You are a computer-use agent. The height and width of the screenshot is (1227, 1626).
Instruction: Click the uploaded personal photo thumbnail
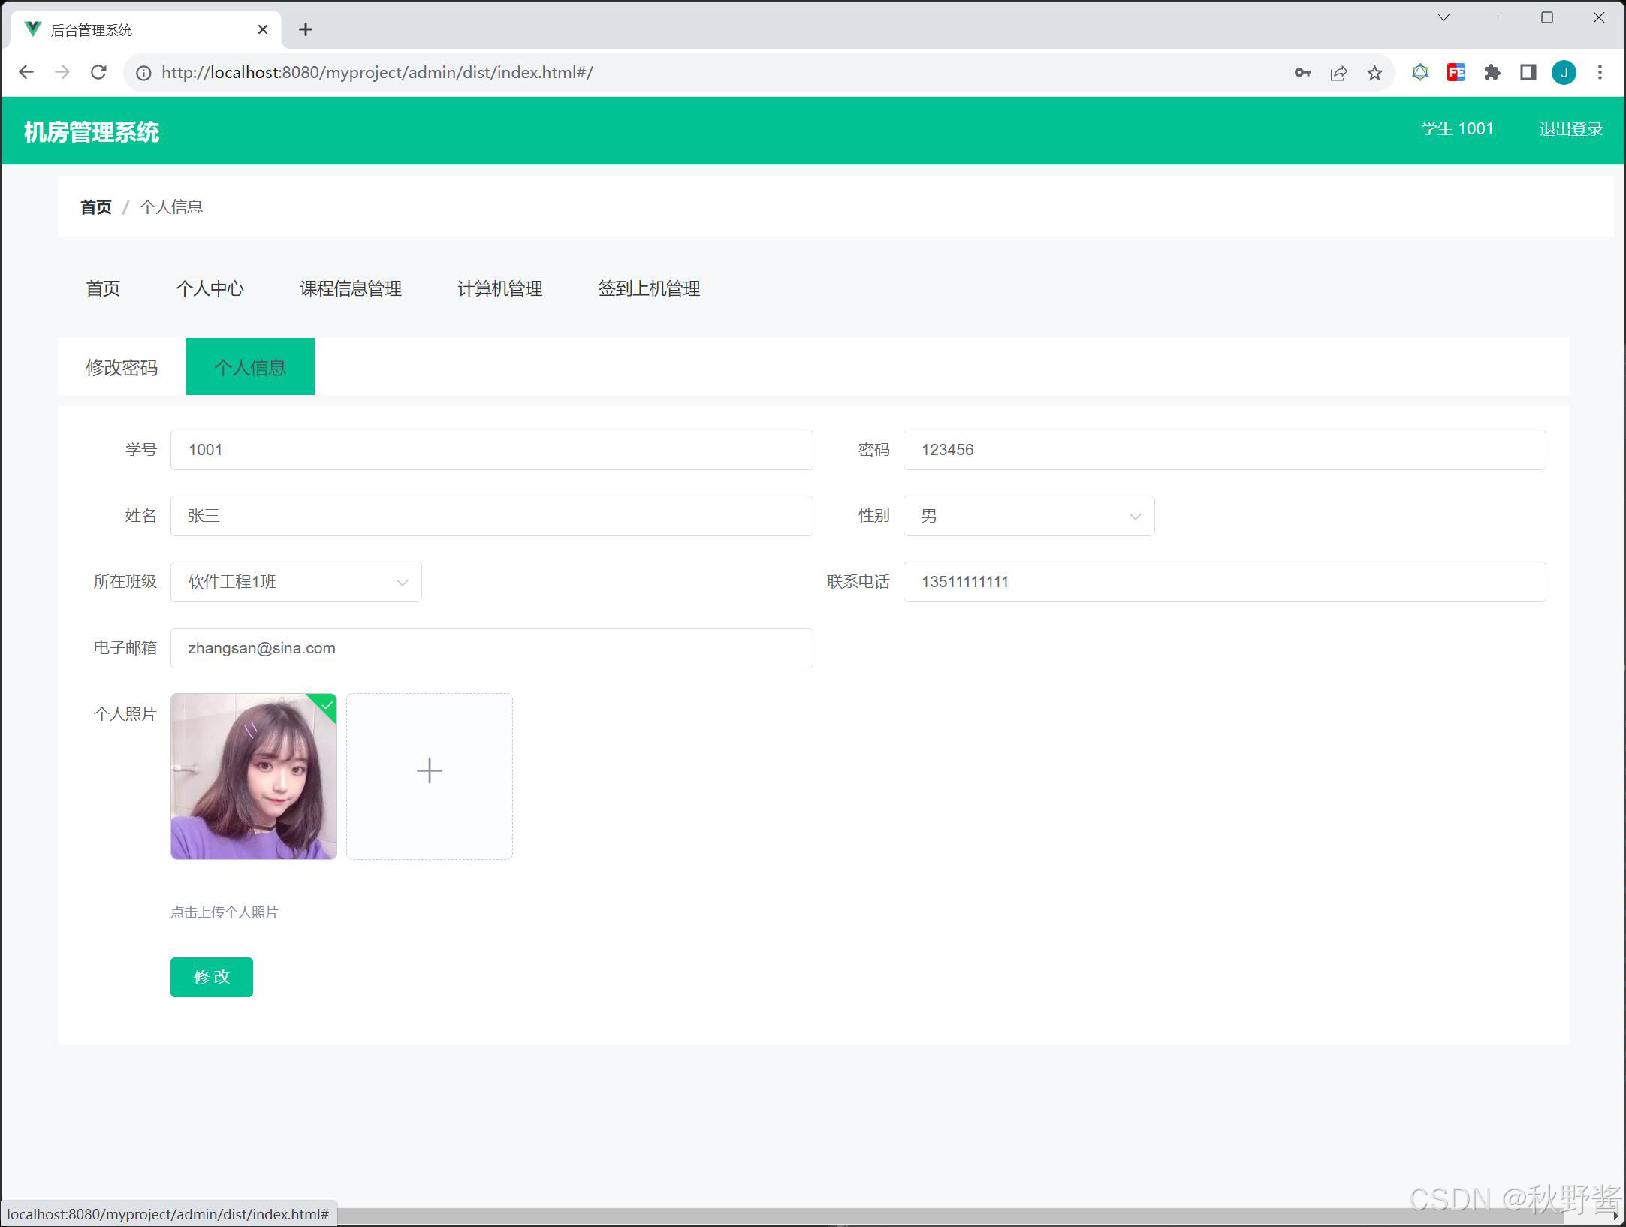point(253,776)
